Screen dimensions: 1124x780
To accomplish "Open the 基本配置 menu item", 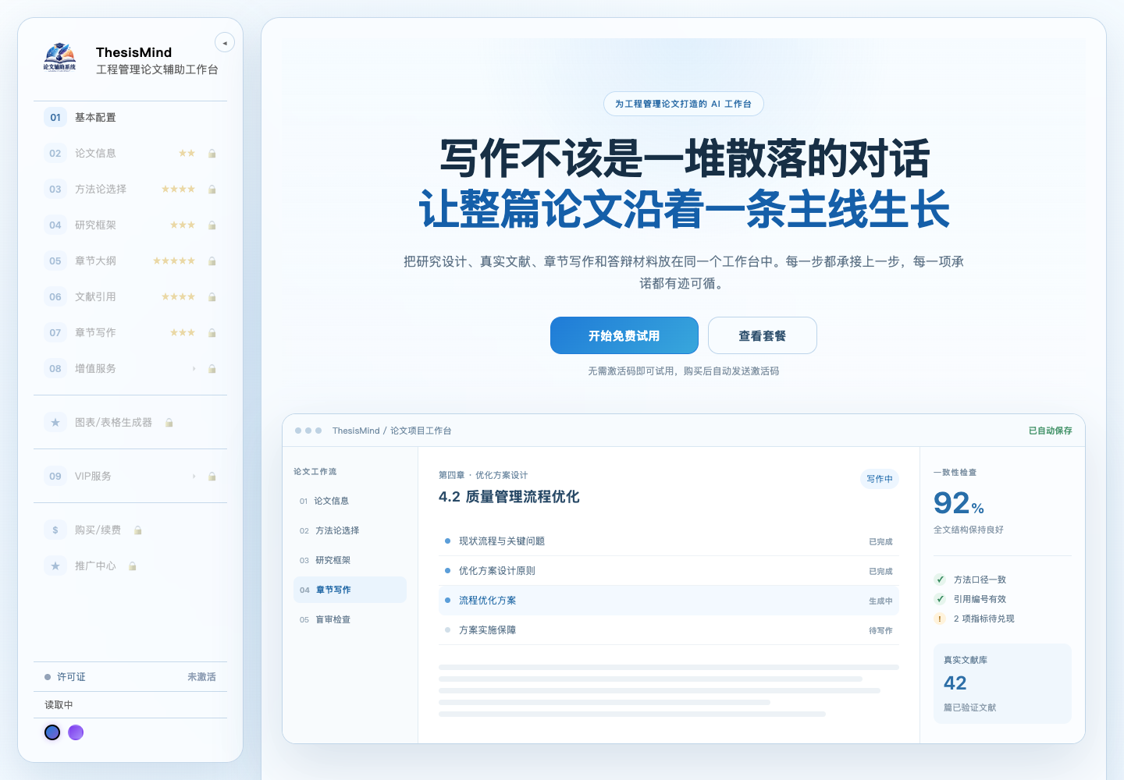I will click(130, 118).
